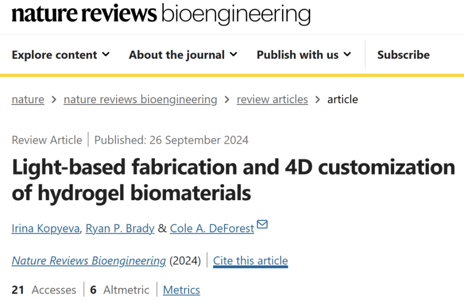Open author Irina Kopyeva's profile link
464x300 pixels.
(x=45, y=228)
